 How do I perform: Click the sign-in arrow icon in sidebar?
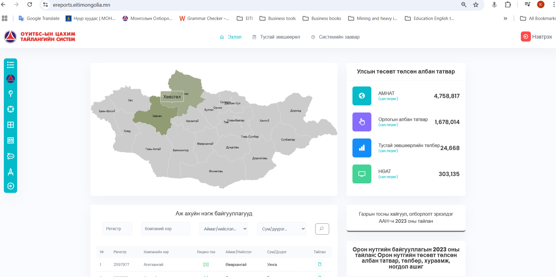(x=10, y=187)
